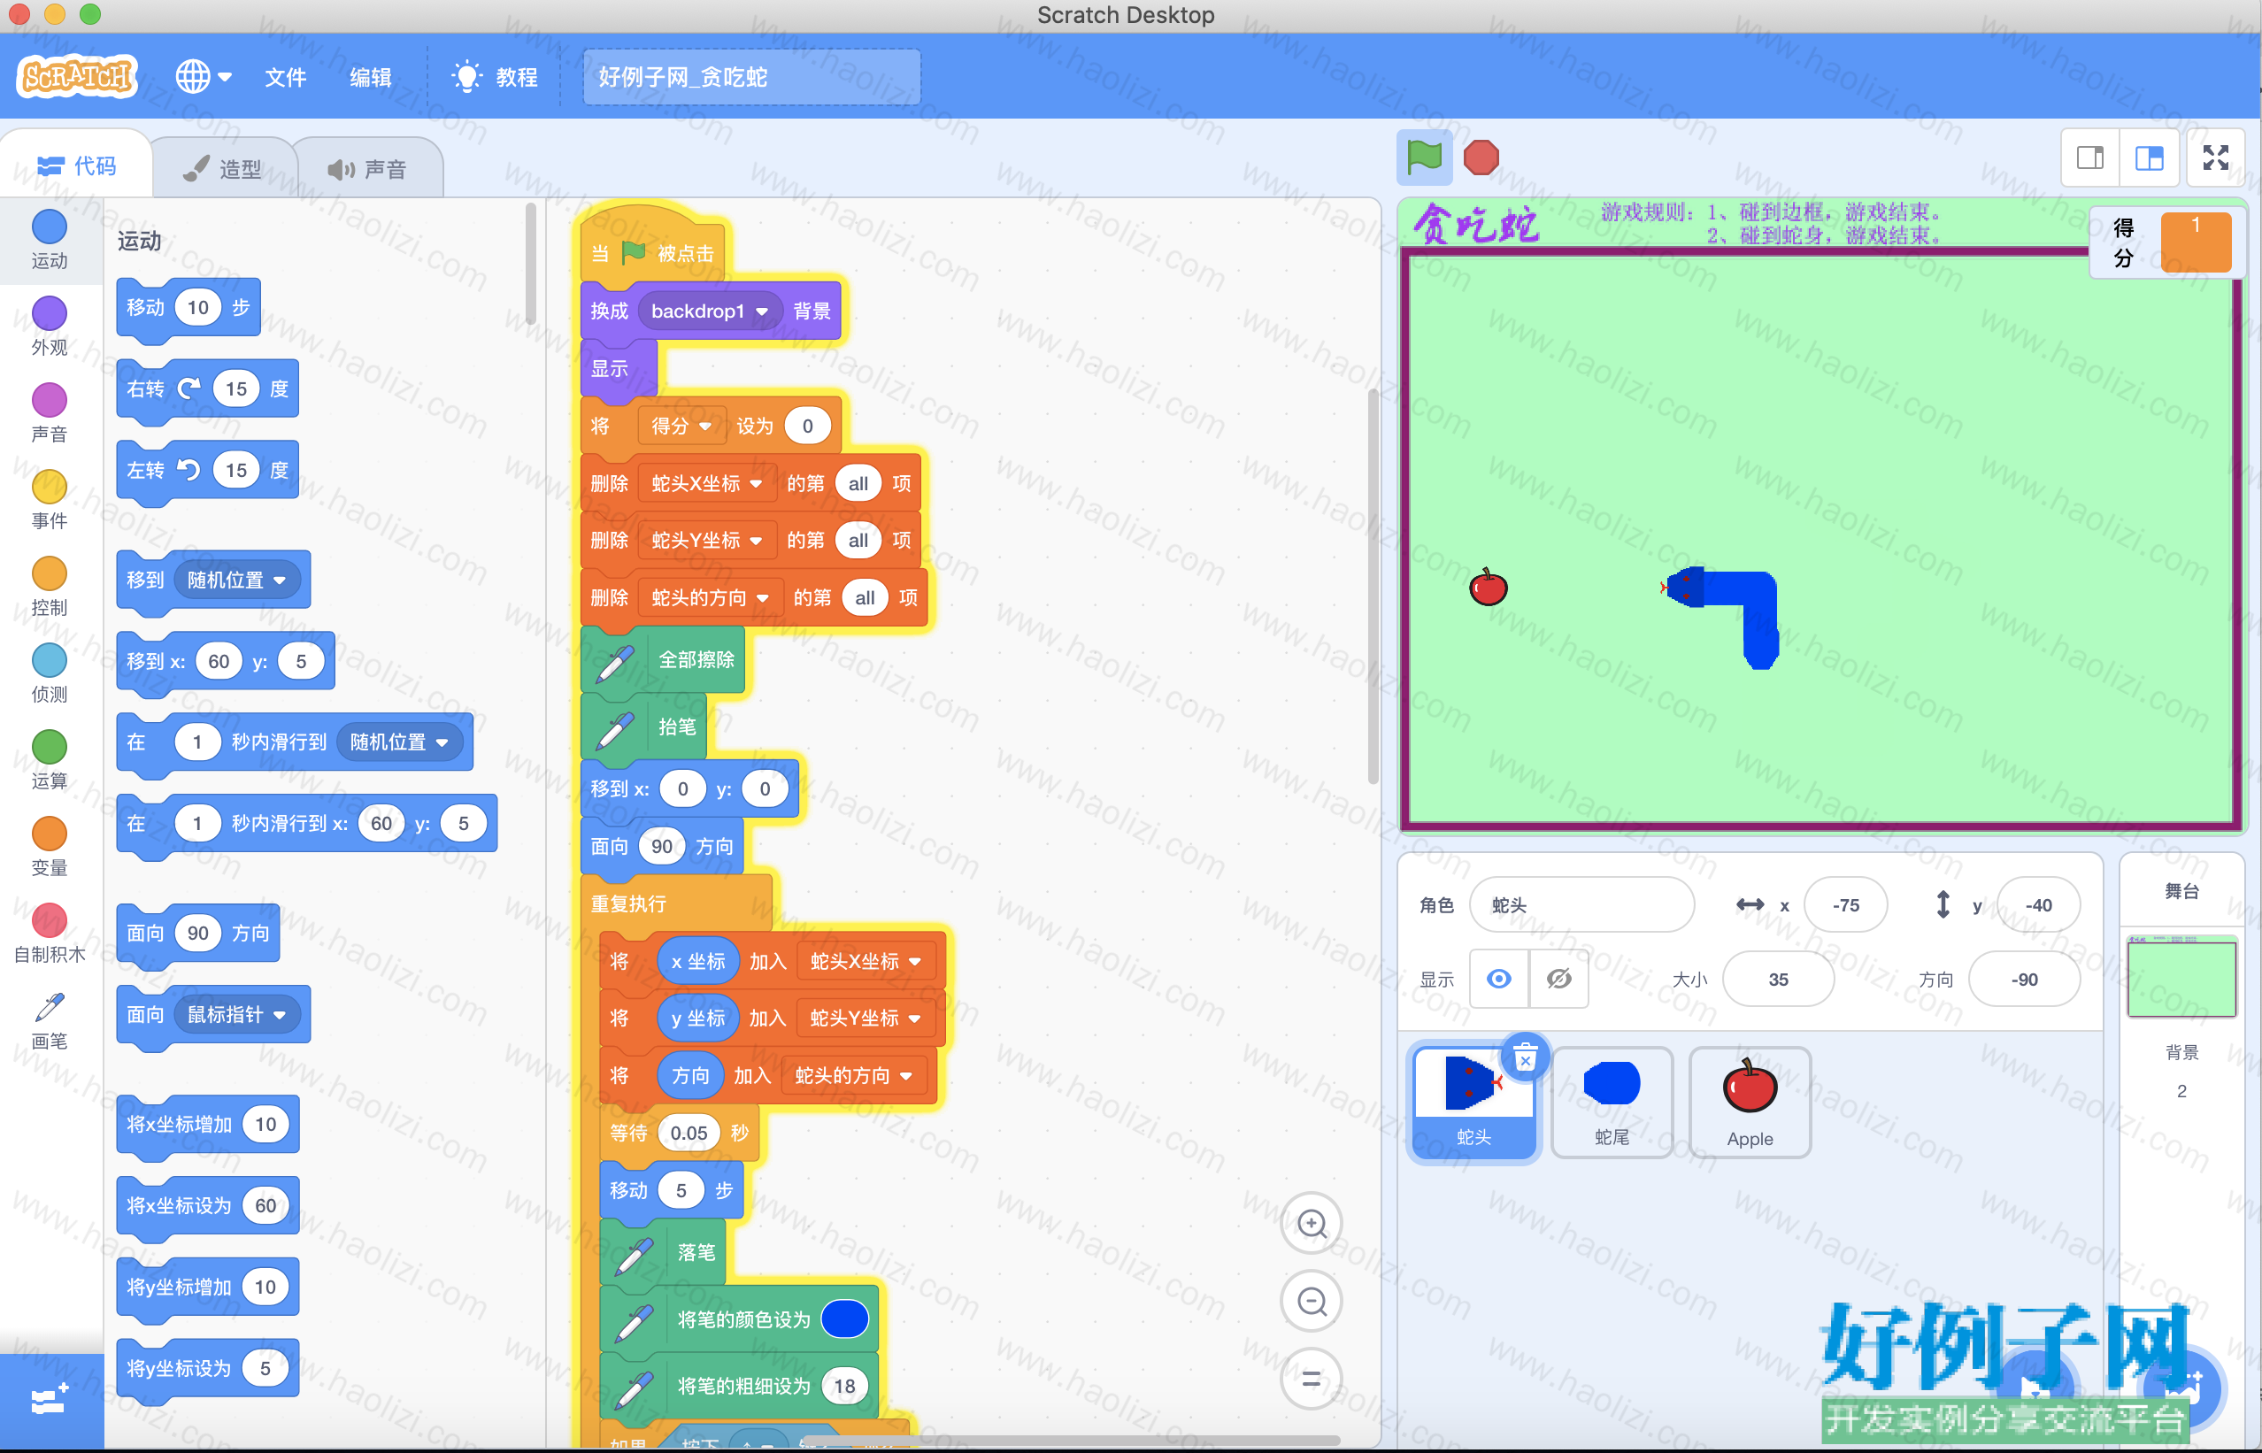Open the add extension button
Image resolution: width=2262 pixels, height=1453 pixels.
tap(51, 1400)
